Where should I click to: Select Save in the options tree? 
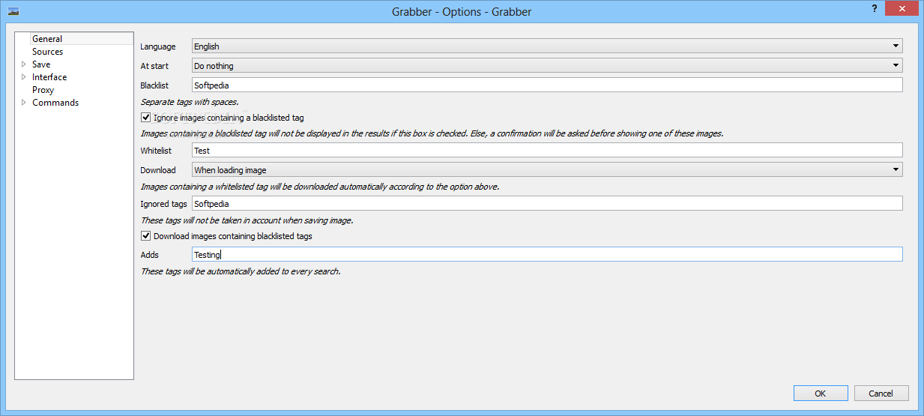41,64
